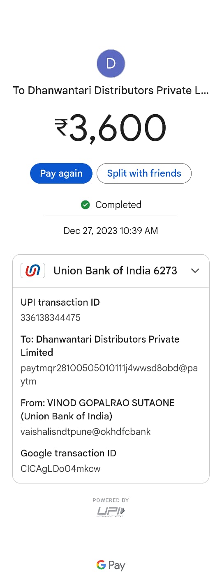Click the Pay again button
Image resolution: width=222 pixels, height=580 pixels.
[61, 173]
